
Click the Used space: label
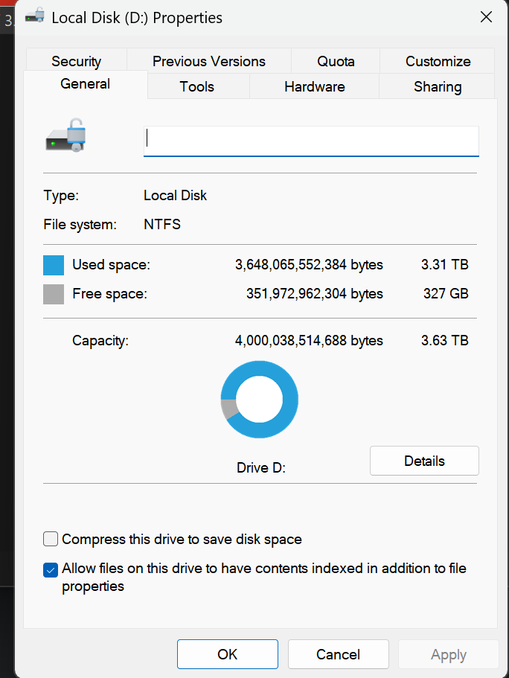point(111,265)
